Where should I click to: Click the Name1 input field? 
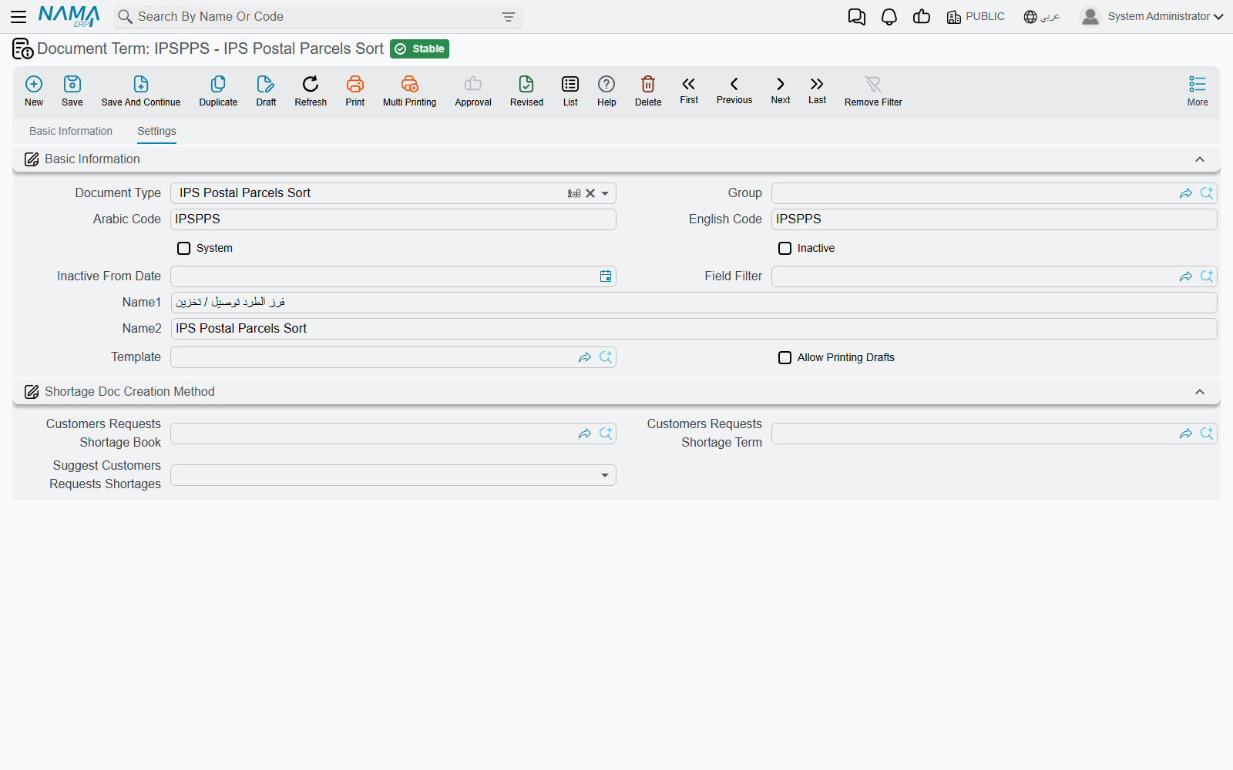click(x=694, y=303)
